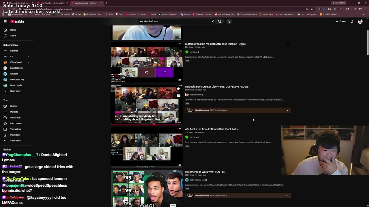Open Sidemen subscription channel
369x207 pixels.
[x=14, y=51]
